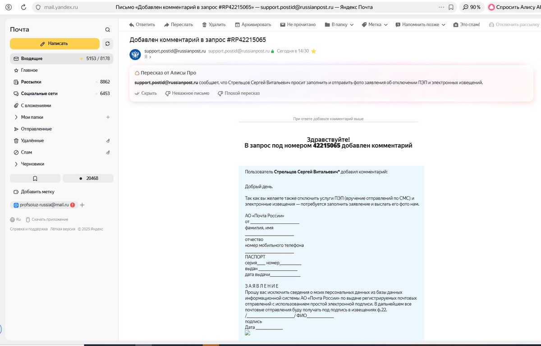Open the Напомнить позже dropdown
This screenshot has height=346, width=541.
tap(420, 25)
